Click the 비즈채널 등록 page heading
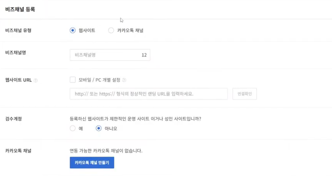The height and width of the screenshot is (176, 332). (20, 10)
